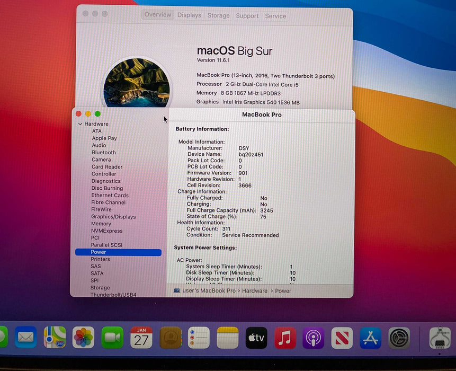Select Diagnostics in sidebar
The image size is (456, 371).
(x=106, y=181)
